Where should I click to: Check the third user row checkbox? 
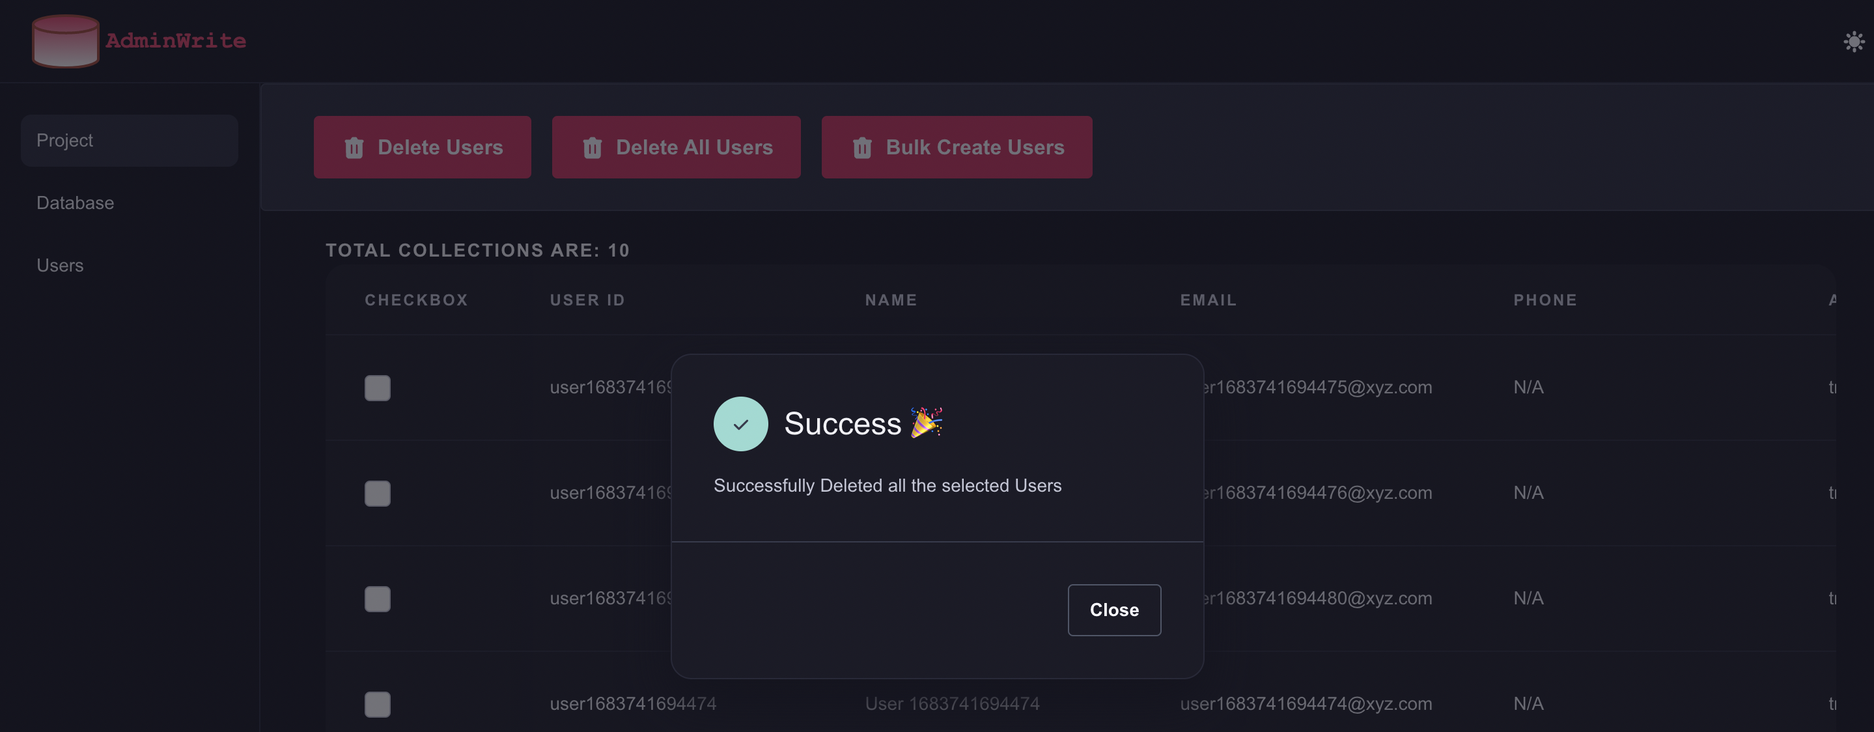(378, 599)
